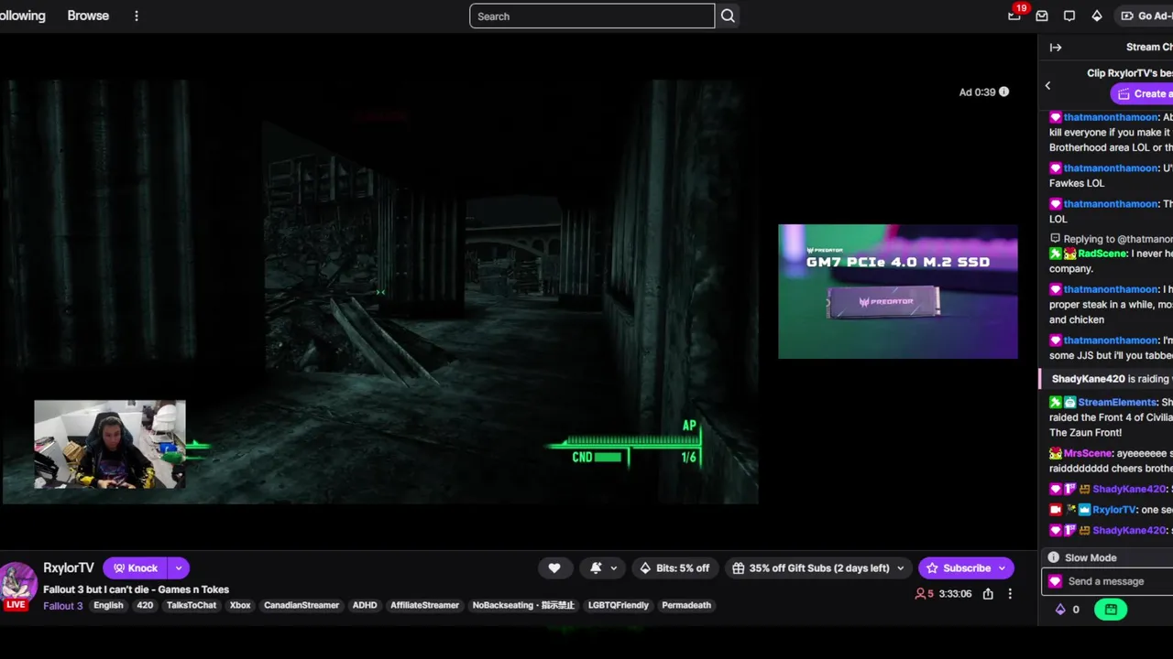1173x659 pixels.
Task: Click the English tag
Action: tap(108, 605)
